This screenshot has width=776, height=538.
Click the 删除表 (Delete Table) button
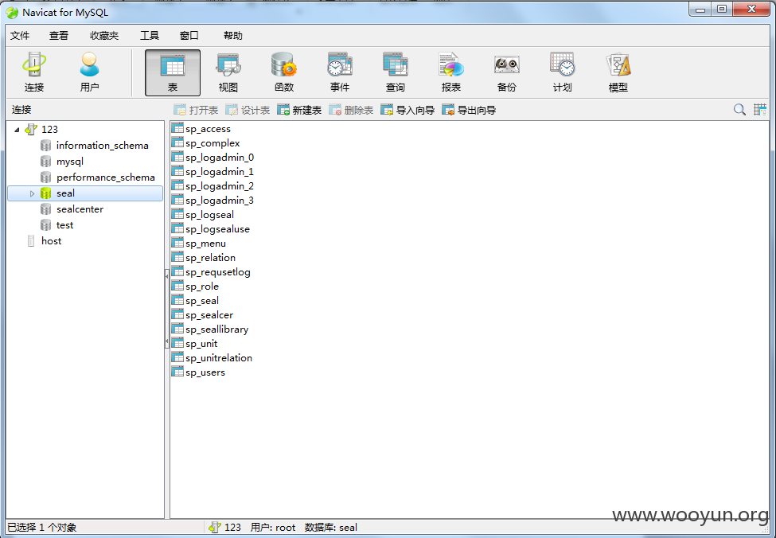point(351,110)
